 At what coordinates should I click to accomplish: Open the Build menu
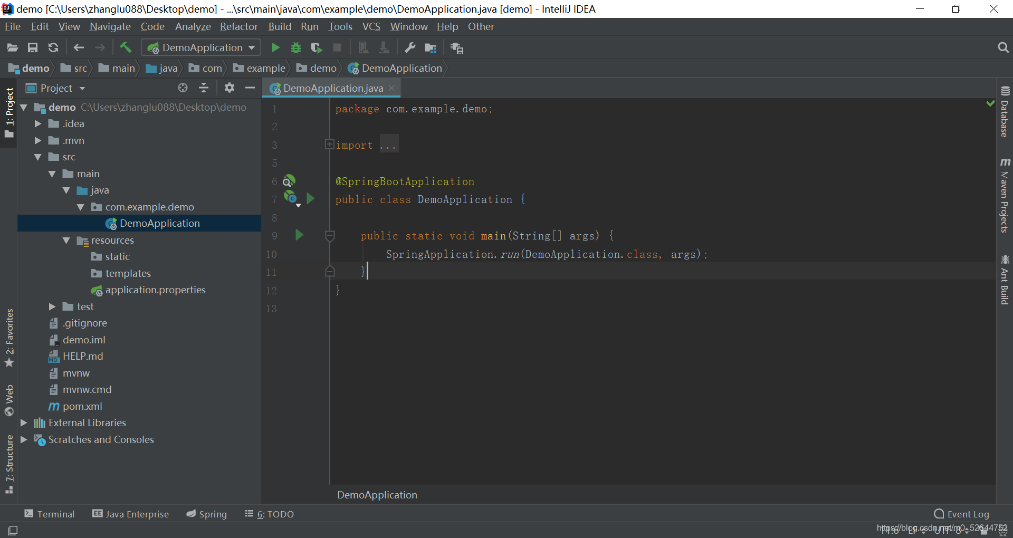pyautogui.click(x=280, y=26)
